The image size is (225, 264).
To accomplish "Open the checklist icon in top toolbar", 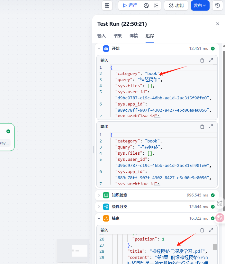I will pyautogui.click(x=156, y=5).
